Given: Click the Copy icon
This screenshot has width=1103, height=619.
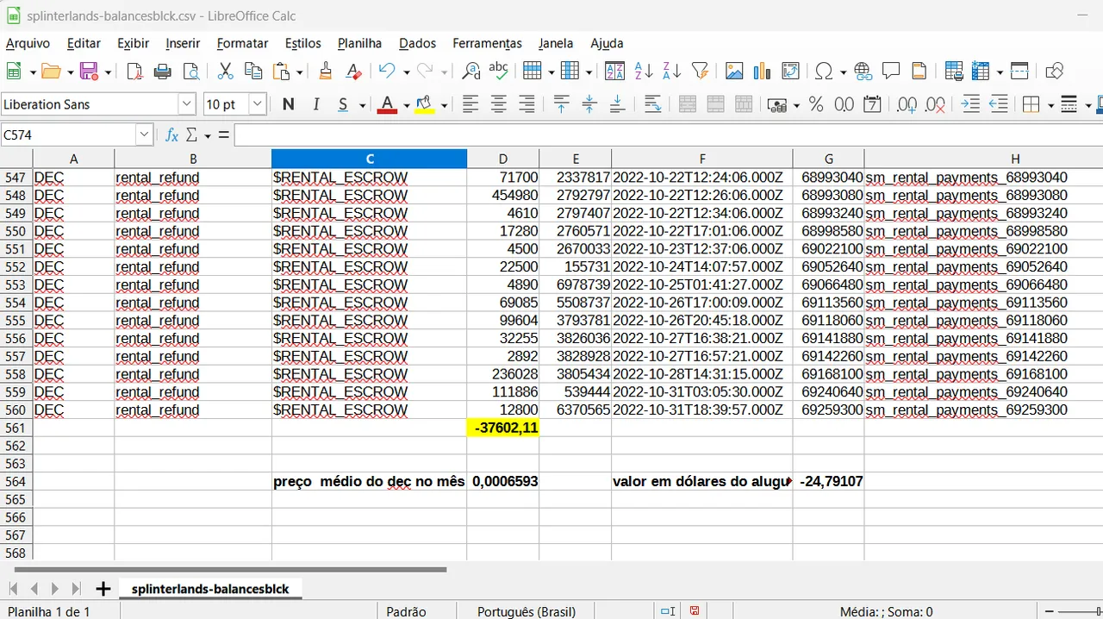Looking at the screenshot, I should pos(253,72).
